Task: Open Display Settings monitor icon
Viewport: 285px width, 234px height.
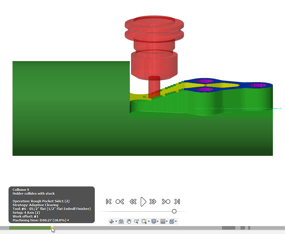Action: coord(154,221)
